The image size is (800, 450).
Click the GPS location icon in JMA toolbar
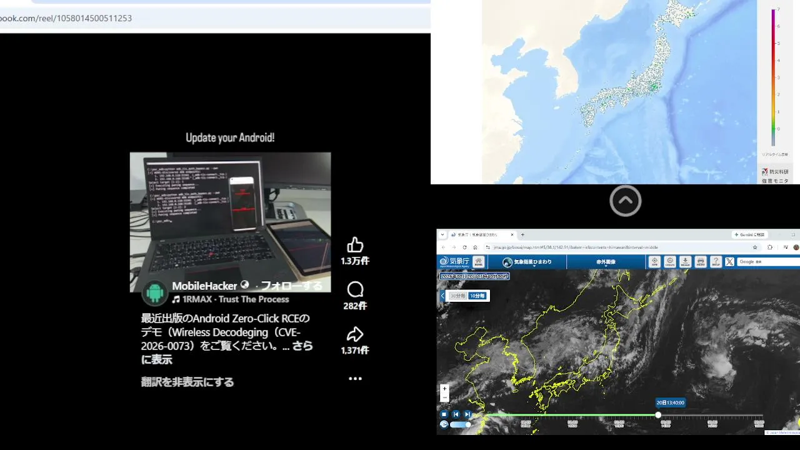pos(654,262)
